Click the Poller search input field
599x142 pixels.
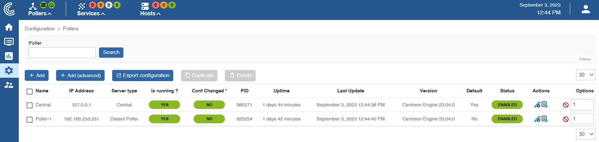point(62,52)
